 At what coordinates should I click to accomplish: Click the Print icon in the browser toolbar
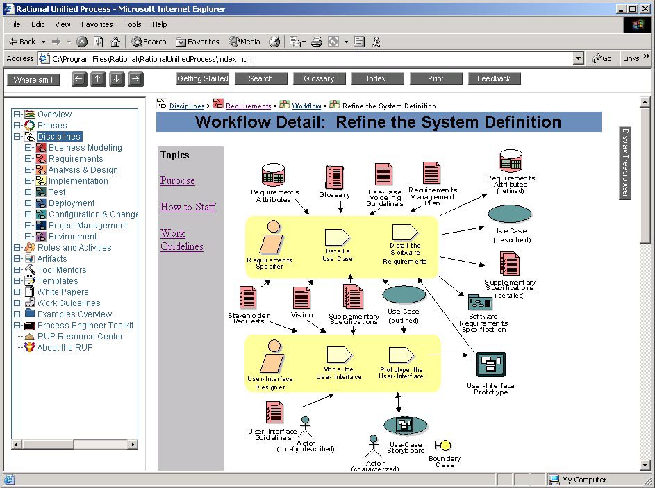(x=315, y=41)
